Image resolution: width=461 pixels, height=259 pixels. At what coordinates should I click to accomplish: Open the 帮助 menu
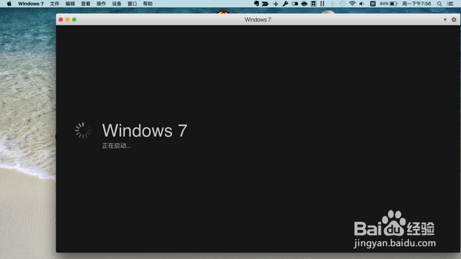point(148,4)
